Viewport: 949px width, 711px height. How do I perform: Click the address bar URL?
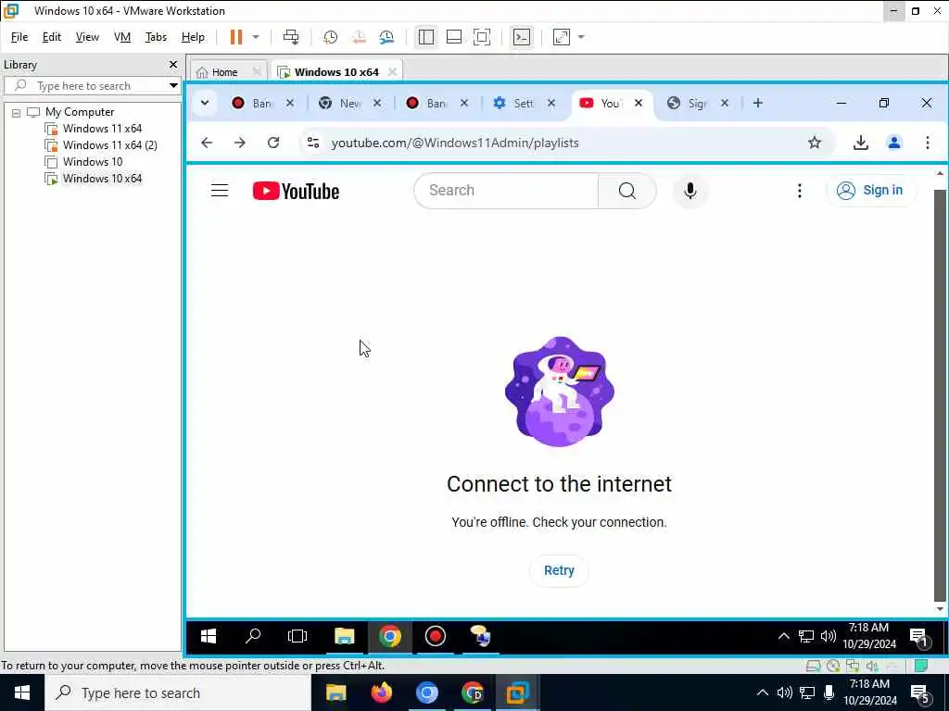click(x=455, y=143)
